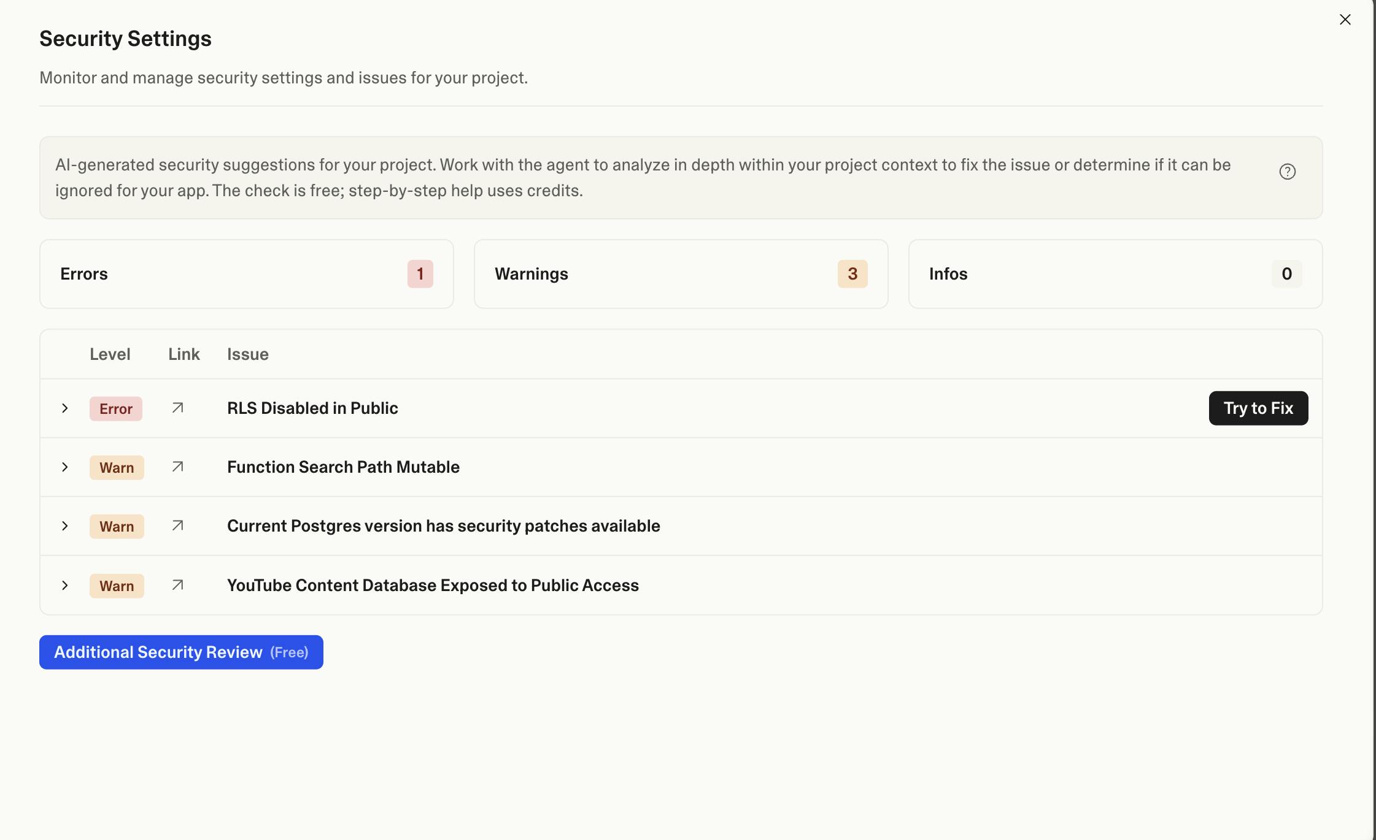Select the Errors summary card

pos(246,274)
